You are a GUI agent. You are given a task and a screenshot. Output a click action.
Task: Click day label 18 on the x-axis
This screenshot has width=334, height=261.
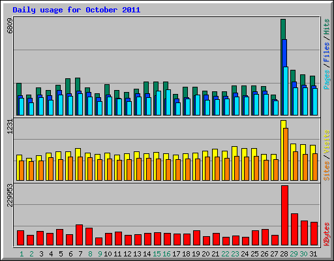186,254
